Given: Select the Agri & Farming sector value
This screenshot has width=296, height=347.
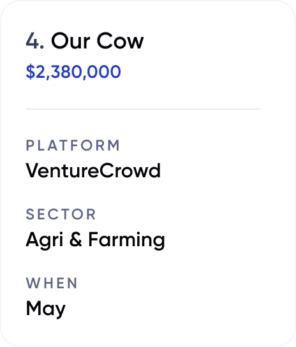Looking at the screenshot, I should click(96, 240).
